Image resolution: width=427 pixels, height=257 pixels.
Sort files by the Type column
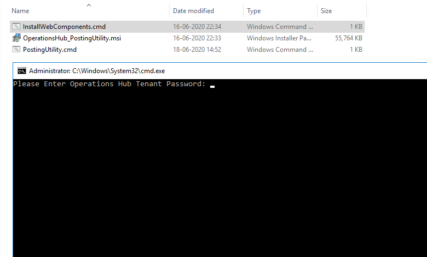coord(254,11)
